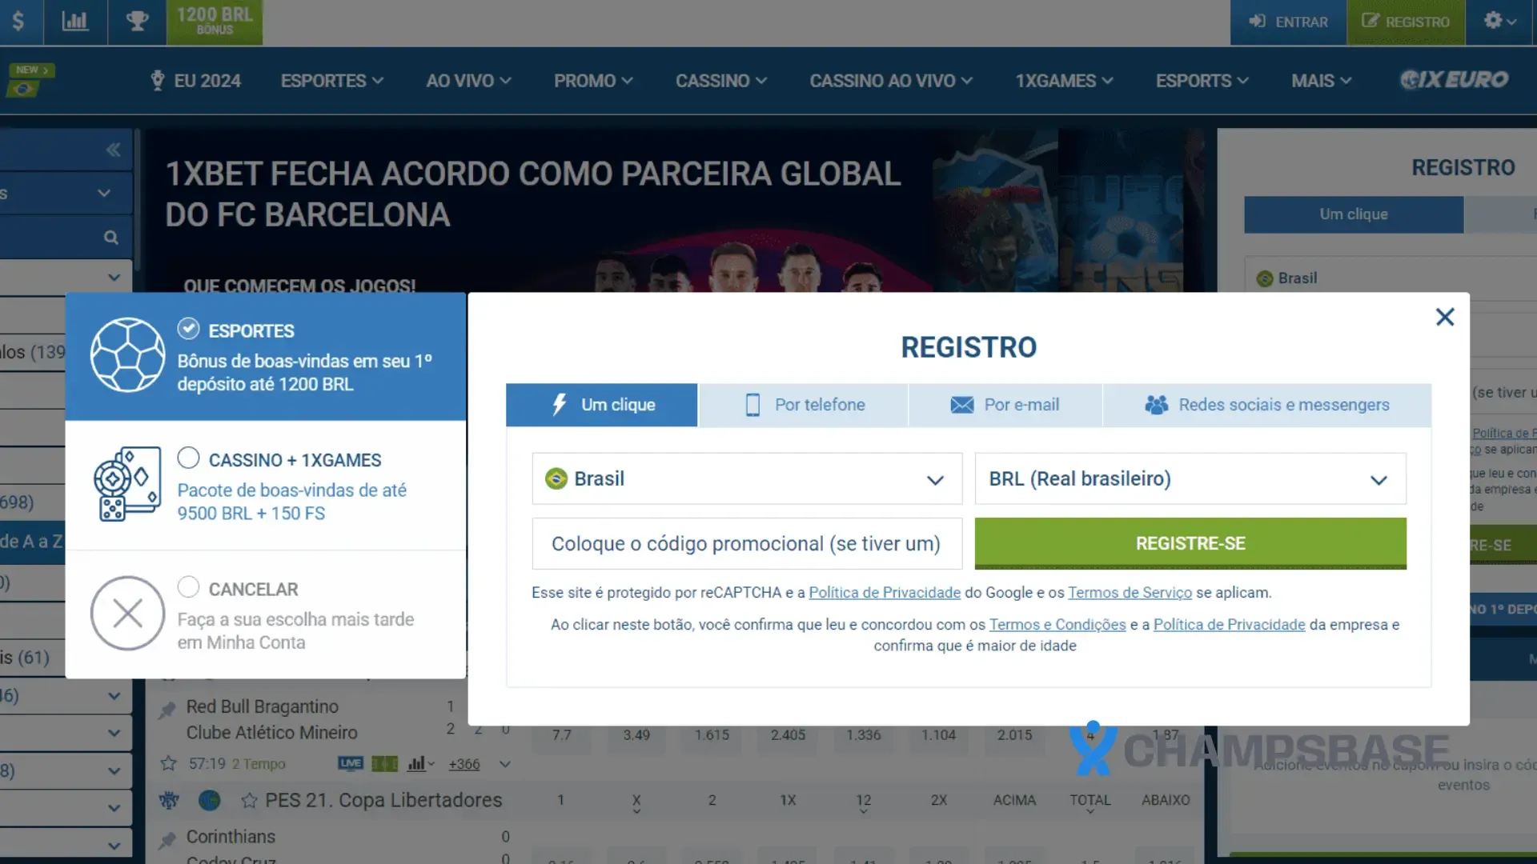Viewport: 1537px width, 864px height.
Task: Open the Termos e Condições link
Action: pyautogui.click(x=1057, y=625)
